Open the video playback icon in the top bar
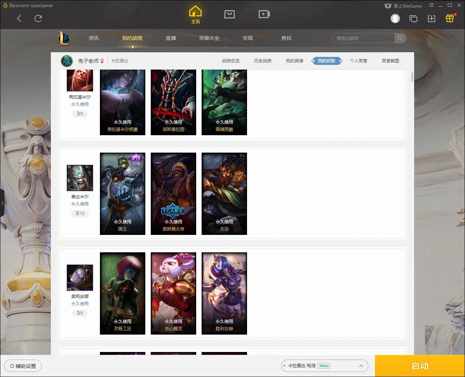The image size is (465, 377). pyautogui.click(x=264, y=14)
